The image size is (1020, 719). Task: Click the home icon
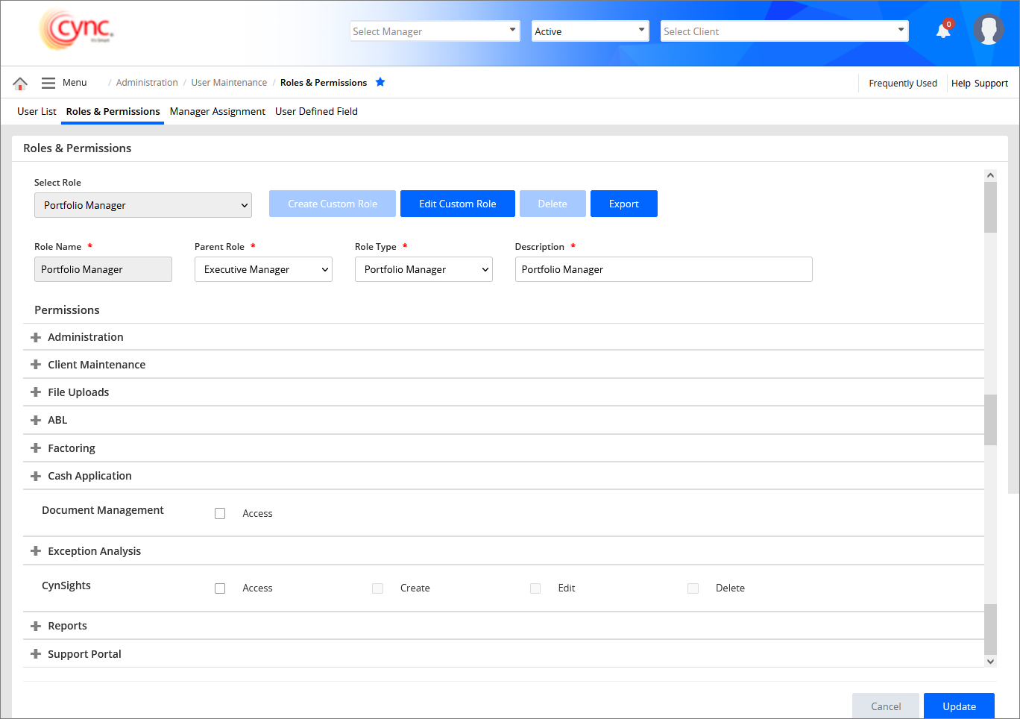tap(20, 83)
